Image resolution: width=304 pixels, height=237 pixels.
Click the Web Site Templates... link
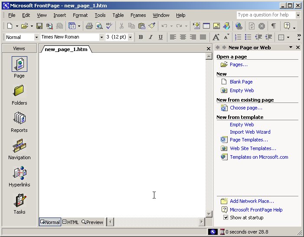pos(253,148)
